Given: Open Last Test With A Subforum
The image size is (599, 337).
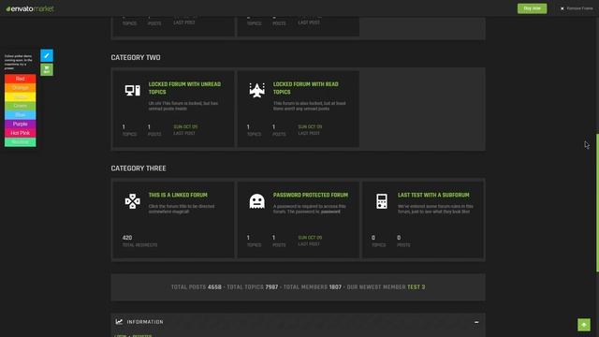Looking at the screenshot, I should point(433,195).
